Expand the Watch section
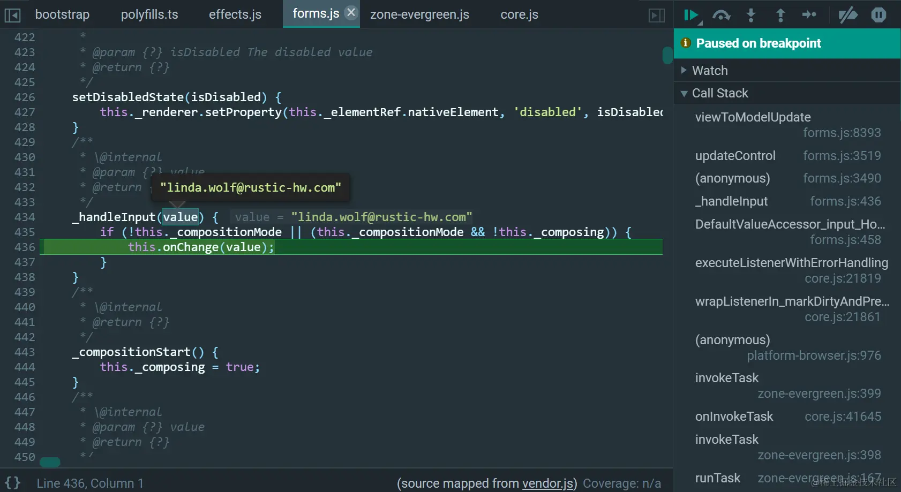901x492 pixels. (x=787, y=71)
